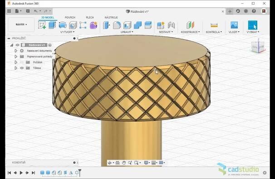Switch to the 3D MODEL tab
Screen dimensions: 275x179
pos(48,18)
